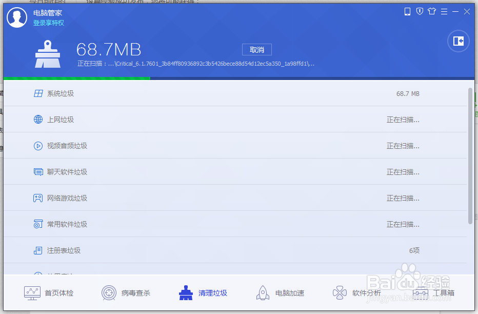Switch to 电脑加速 tab
Viewport: 478px width, 314px height.
[280, 293]
